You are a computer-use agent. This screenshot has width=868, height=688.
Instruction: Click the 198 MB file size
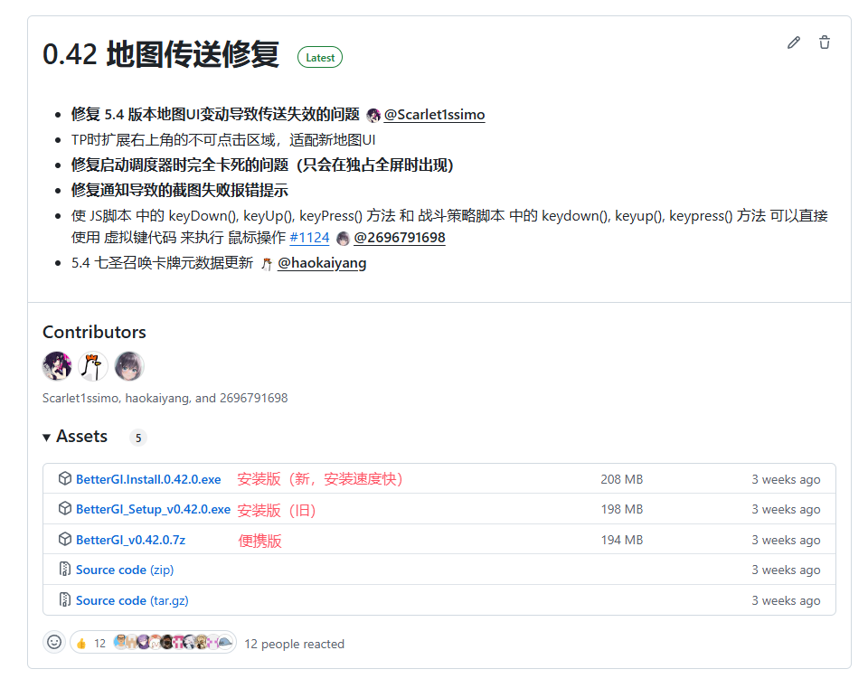[622, 509]
